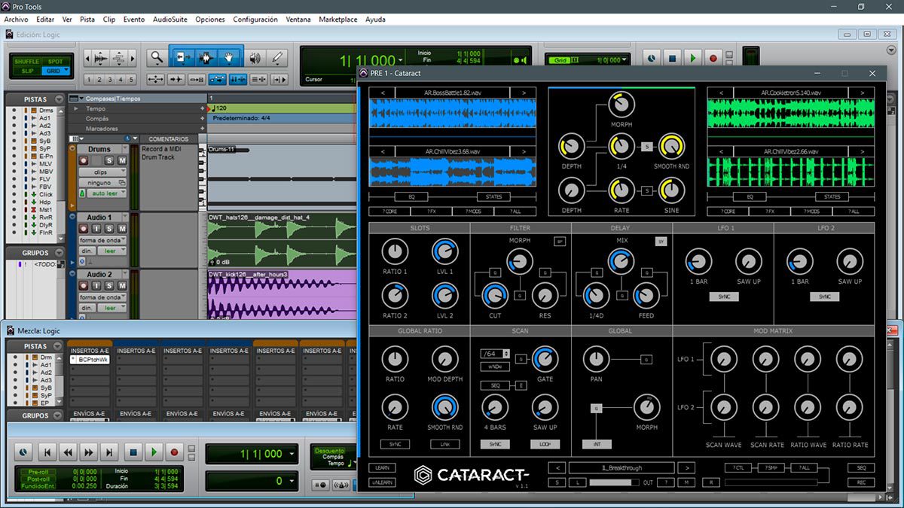This screenshot has width=904, height=508.
Task: Click UNLEARN button in Cataract
Action: click(382, 482)
